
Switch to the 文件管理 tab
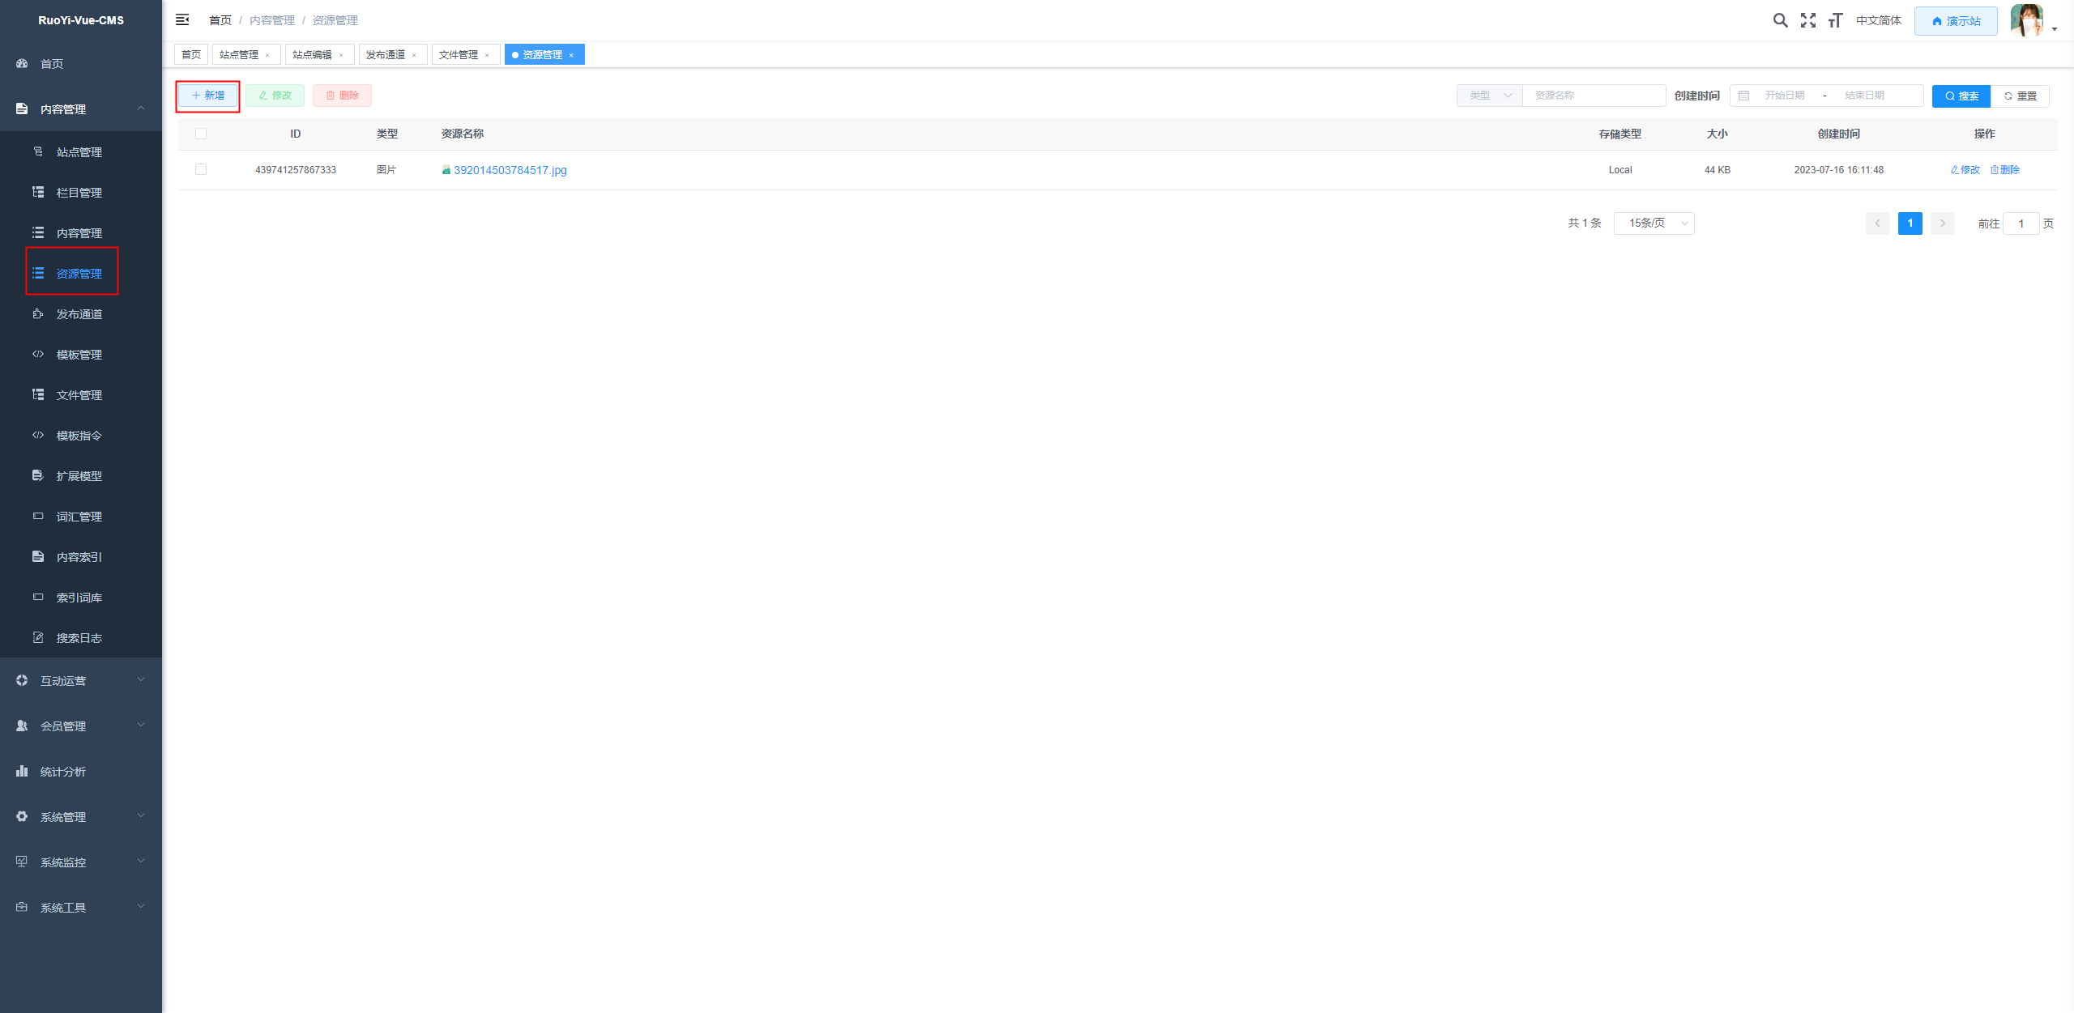pyautogui.click(x=459, y=55)
